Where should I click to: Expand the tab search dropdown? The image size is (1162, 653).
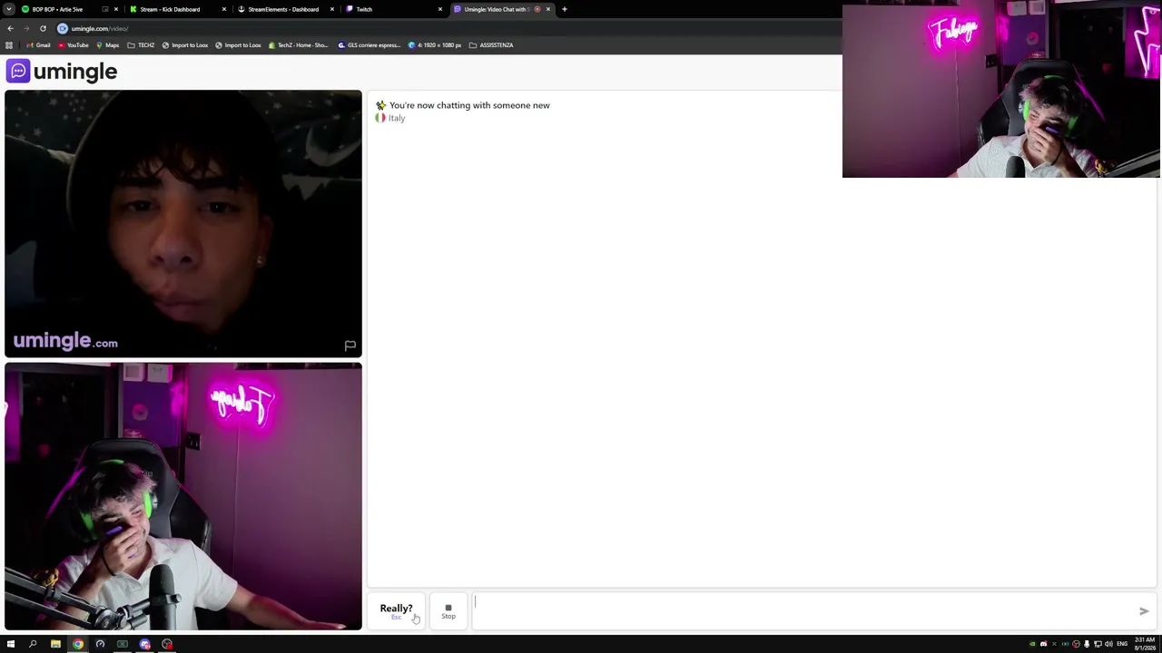point(8,9)
